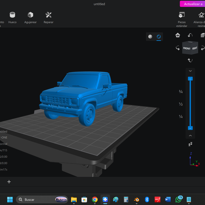Toggle the perspective cube icon
Viewport: 205px width, 205px height.
tap(203, 35)
